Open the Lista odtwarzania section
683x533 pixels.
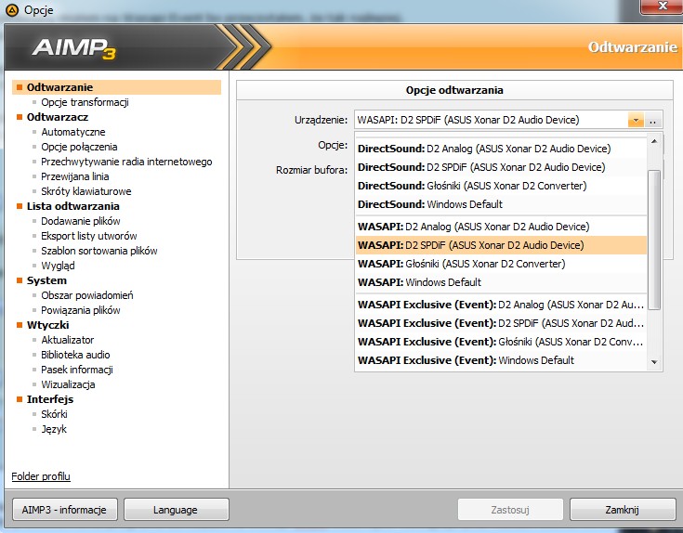[x=73, y=206]
